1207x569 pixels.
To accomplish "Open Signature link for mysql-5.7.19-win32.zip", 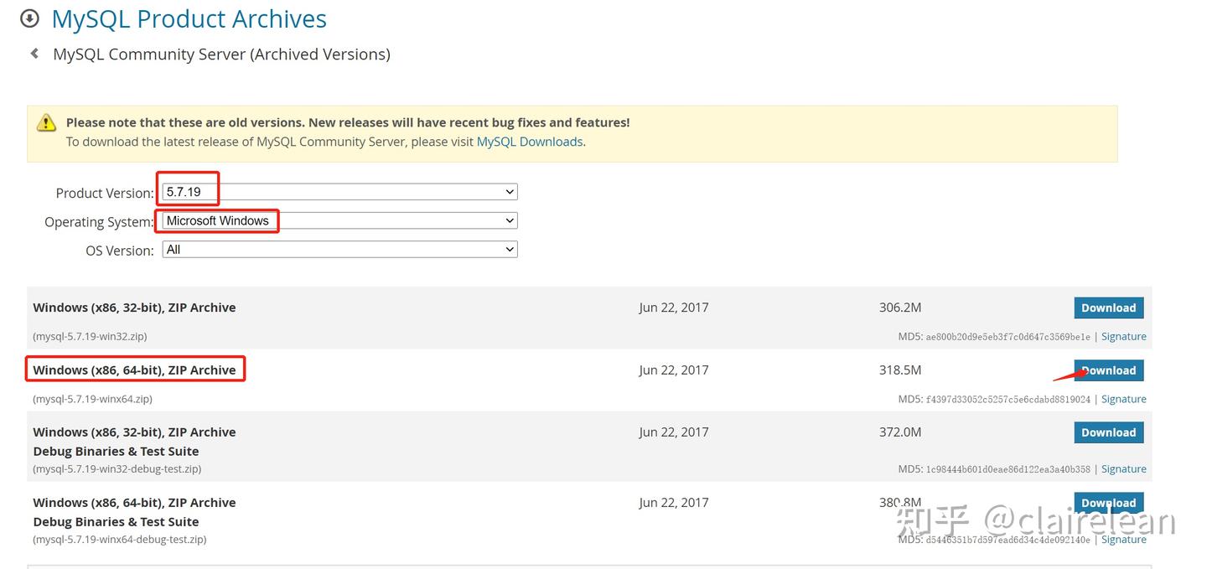I will pyautogui.click(x=1123, y=336).
